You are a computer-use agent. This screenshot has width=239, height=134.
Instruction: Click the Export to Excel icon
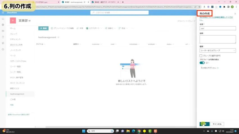(x=87, y=28)
